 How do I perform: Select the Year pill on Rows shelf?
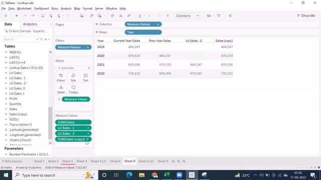point(143,32)
